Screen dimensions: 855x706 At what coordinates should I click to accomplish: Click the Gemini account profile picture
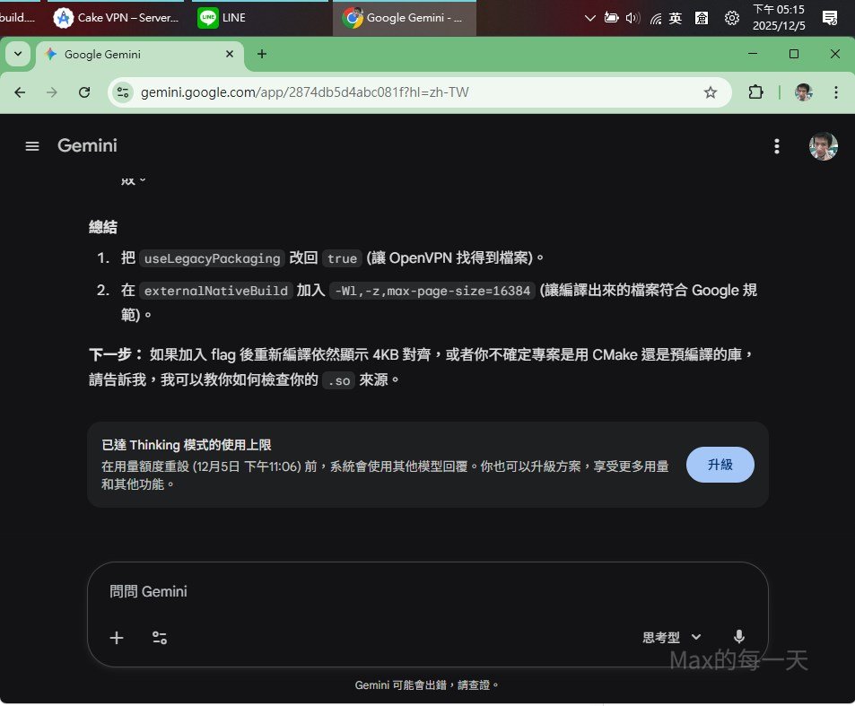pos(823,146)
